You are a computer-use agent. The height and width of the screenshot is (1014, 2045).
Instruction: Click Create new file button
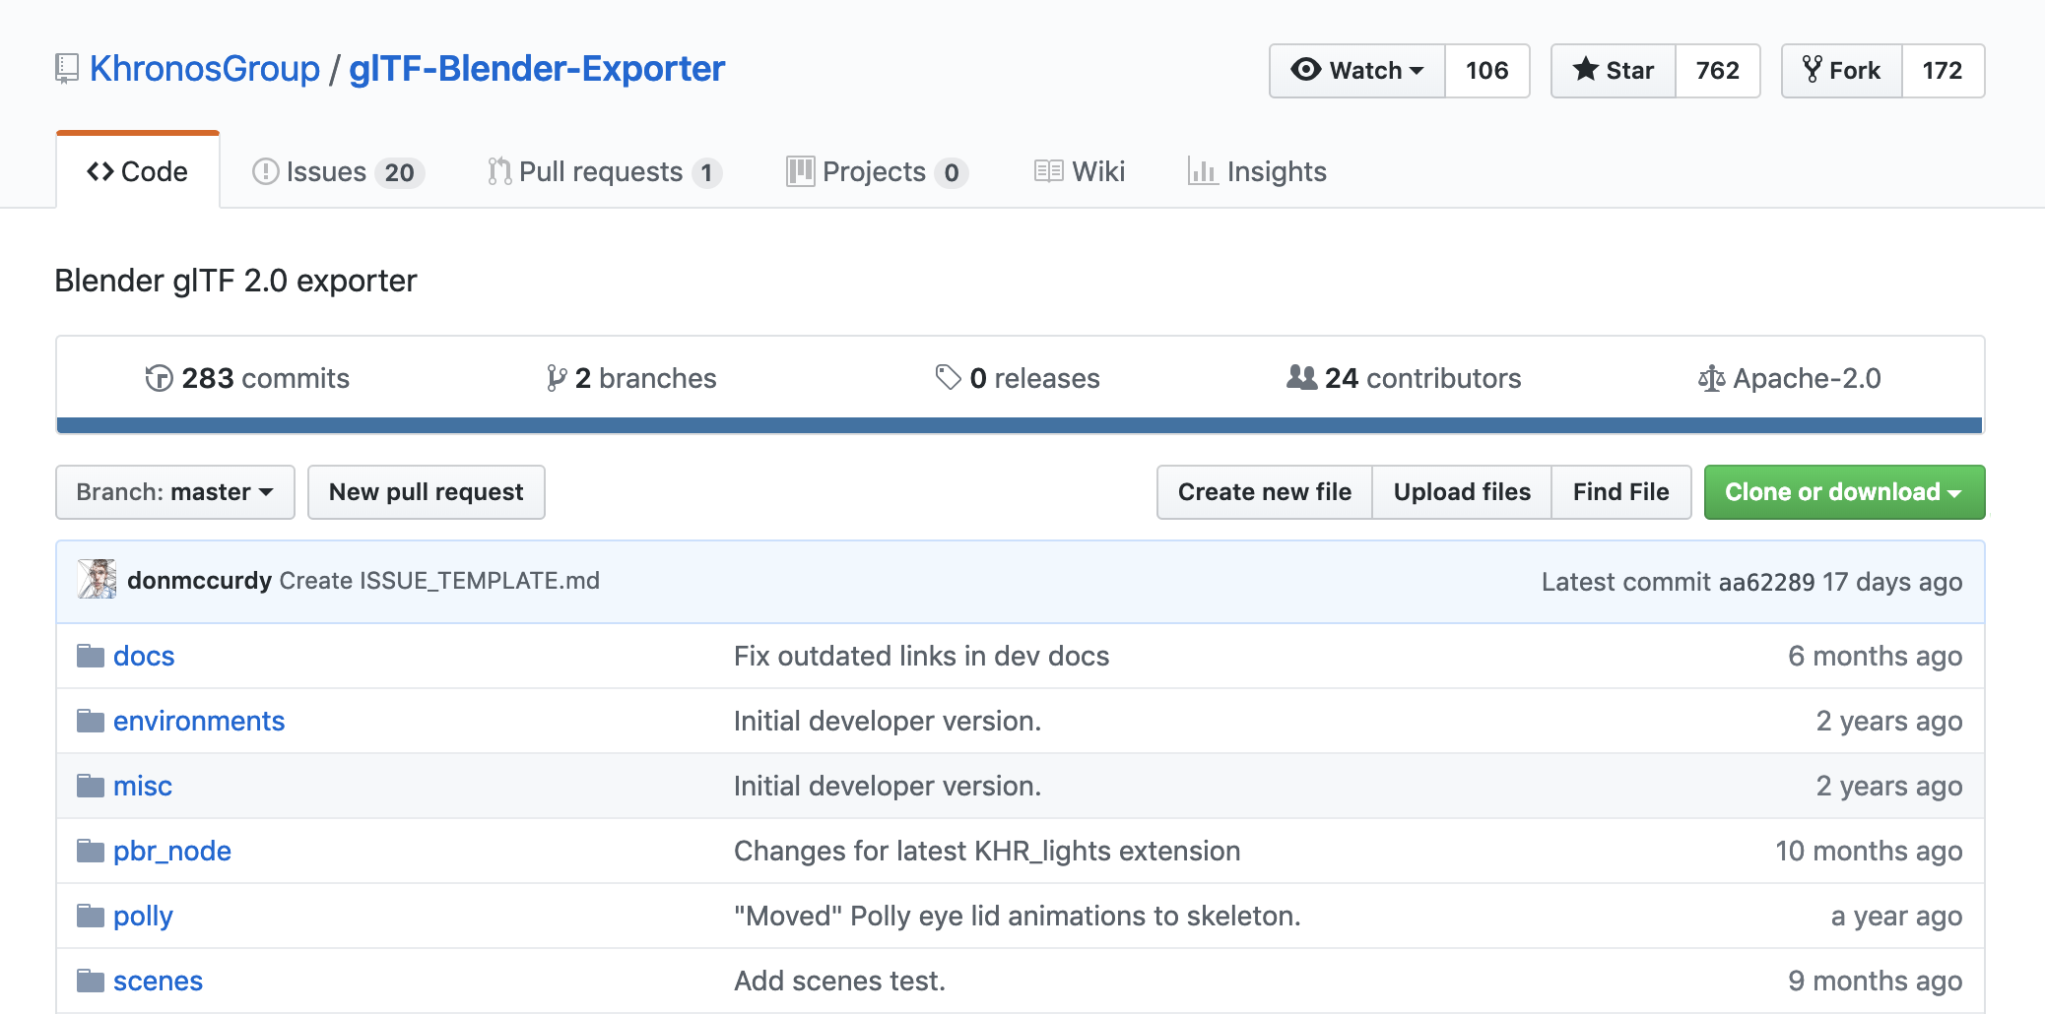pyautogui.click(x=1265, y=492)
